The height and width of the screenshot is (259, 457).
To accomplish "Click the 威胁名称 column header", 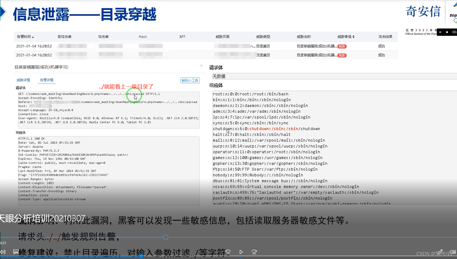I will [304, 37].
